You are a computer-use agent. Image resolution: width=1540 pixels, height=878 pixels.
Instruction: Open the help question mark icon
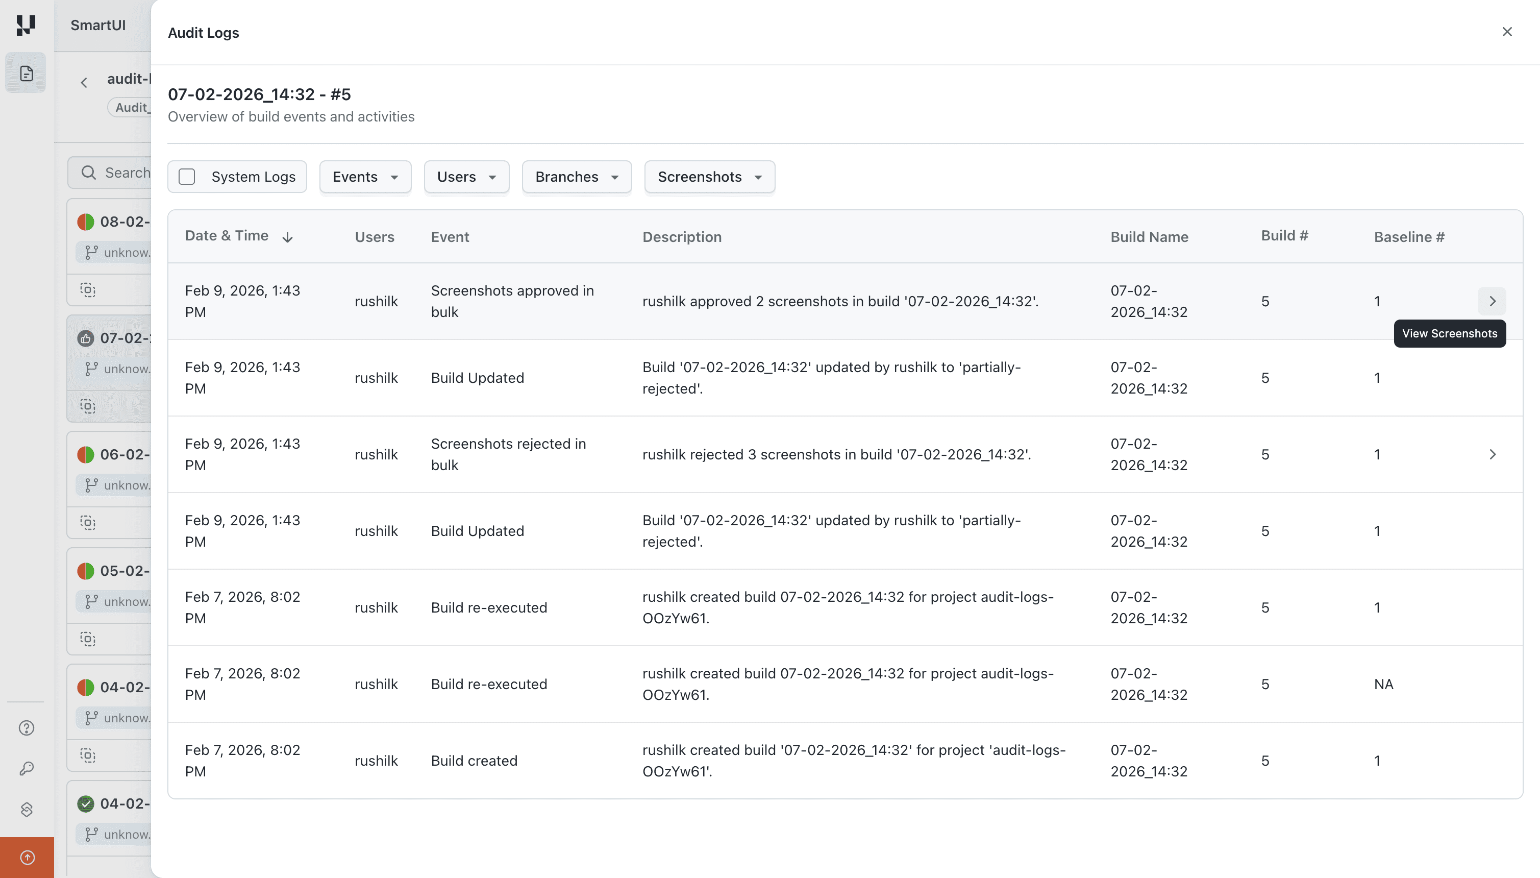click(26, 728)
